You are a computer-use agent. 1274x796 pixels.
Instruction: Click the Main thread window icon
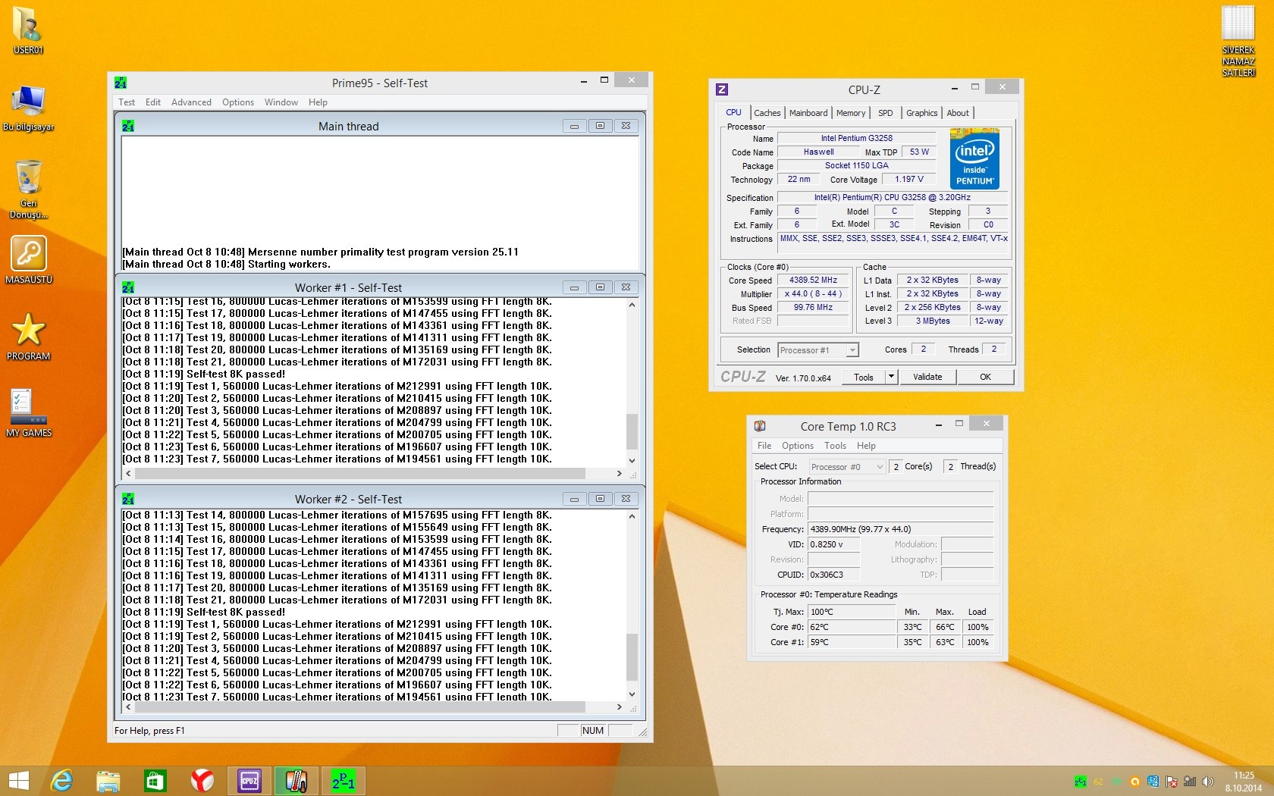[128, 126]
